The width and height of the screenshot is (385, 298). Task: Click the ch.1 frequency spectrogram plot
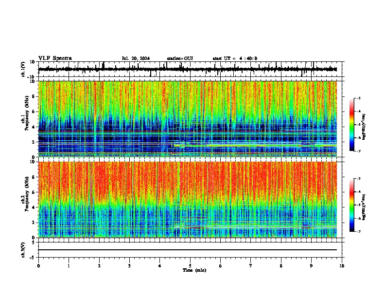point(188,119)
